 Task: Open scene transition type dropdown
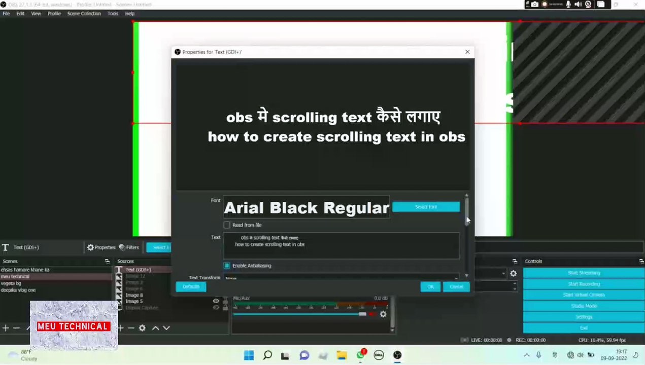(x=489, y=273)
